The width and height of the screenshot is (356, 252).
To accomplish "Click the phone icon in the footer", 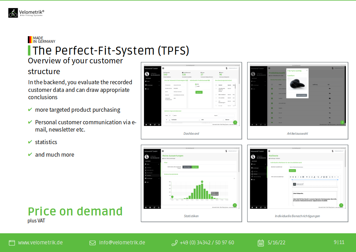I will tap(175, 243).
